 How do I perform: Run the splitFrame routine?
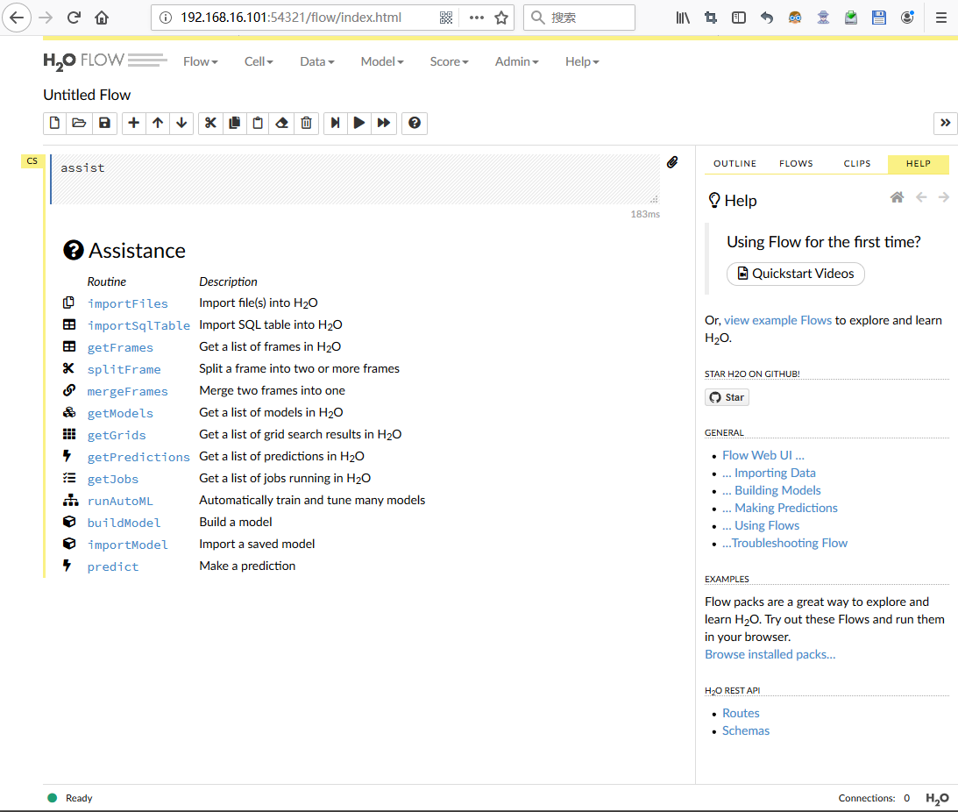click(x=124, y=369)
